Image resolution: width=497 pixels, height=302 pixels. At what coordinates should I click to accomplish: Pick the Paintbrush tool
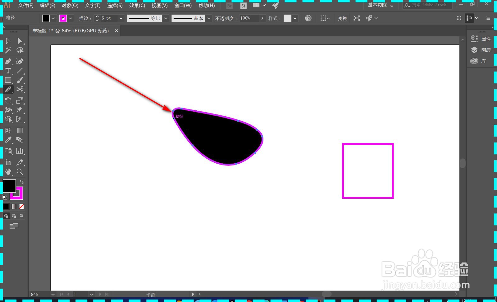pyautogui.click(x=20, y=80)
